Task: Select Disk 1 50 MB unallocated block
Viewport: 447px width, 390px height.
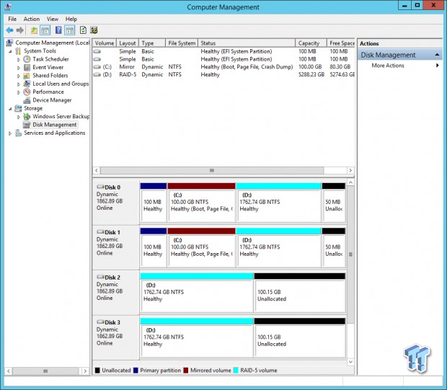Action: 334,248
